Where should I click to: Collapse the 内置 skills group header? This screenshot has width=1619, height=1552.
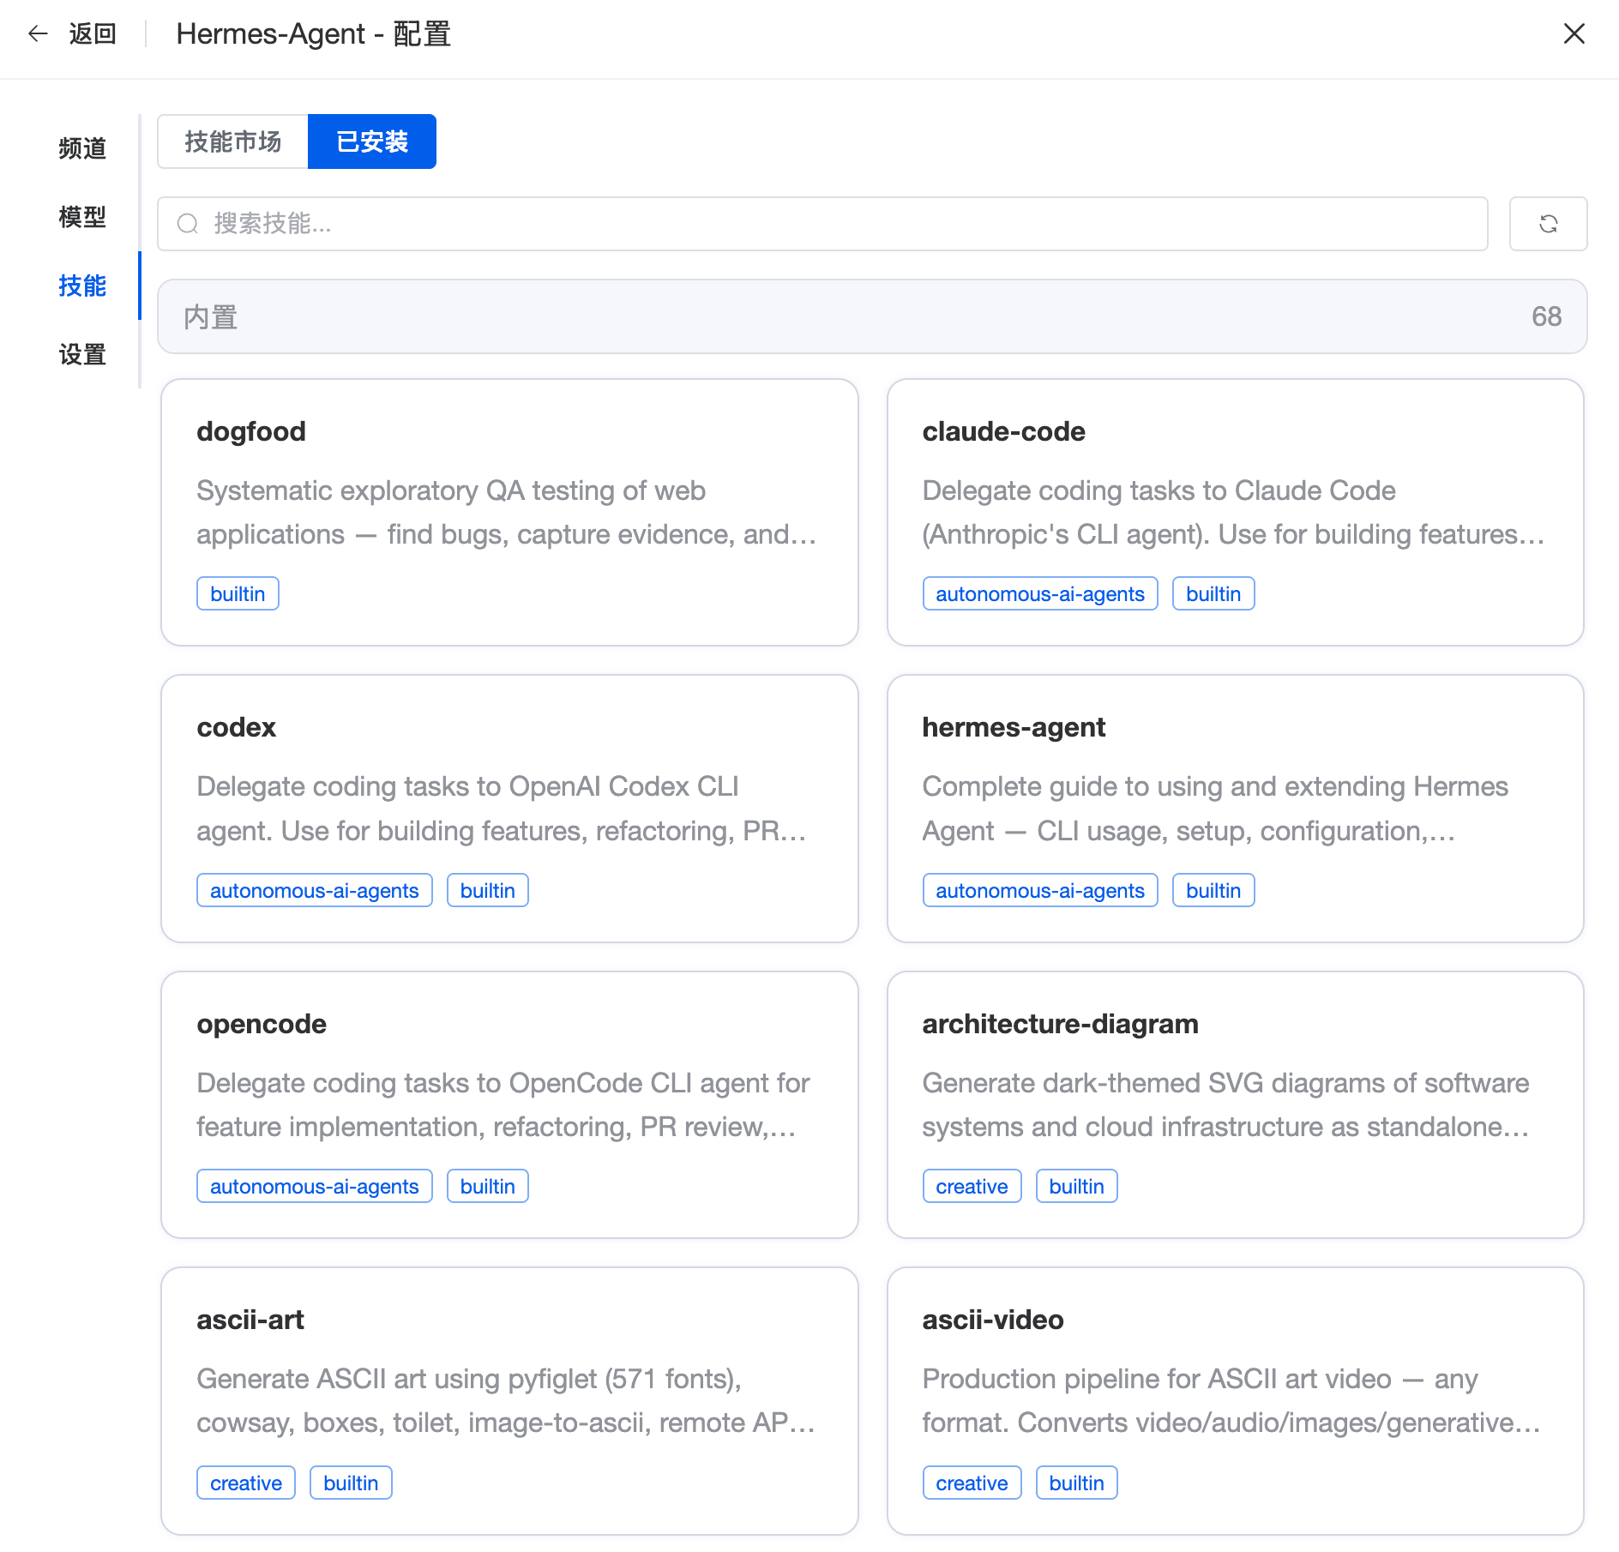point(871,316)
